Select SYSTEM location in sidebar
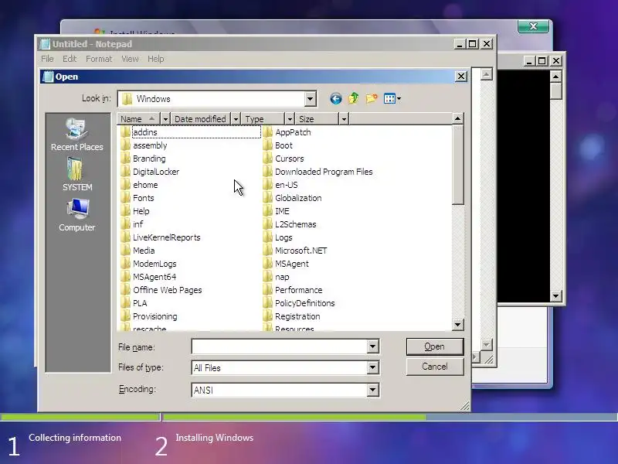The width and height of the screenshot is (618, 464). 76,175
